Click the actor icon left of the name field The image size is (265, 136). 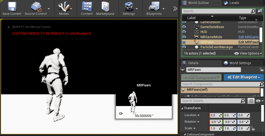coord(183,69)
